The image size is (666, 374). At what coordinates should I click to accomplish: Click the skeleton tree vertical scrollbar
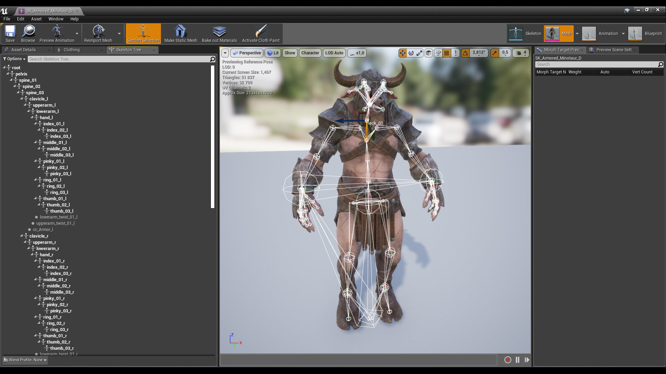point(213,137)
